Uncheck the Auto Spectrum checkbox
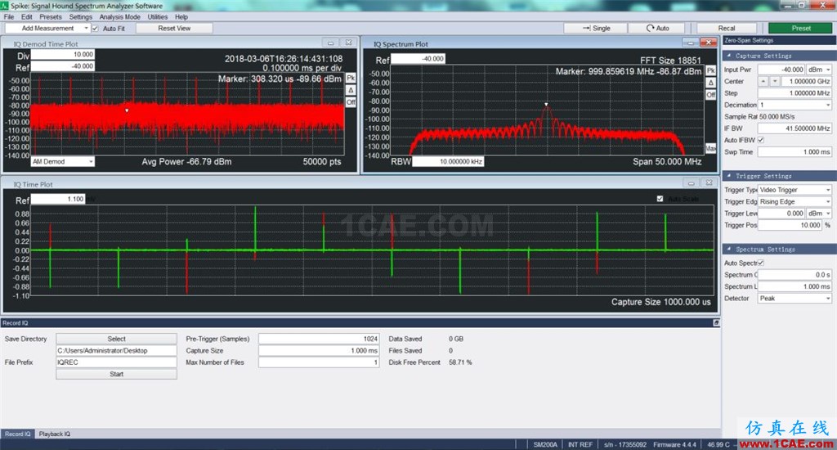The height and width of the screenshot is (450, 837). 761,263
